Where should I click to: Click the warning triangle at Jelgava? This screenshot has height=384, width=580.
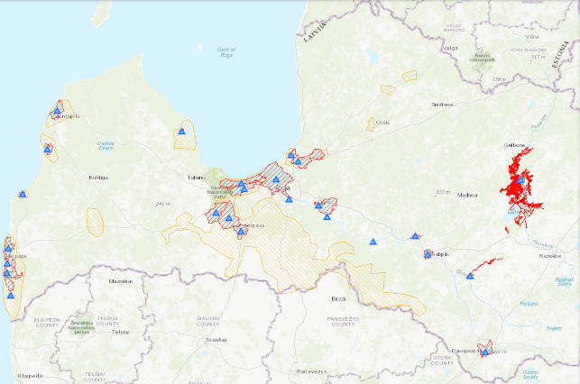(x=242, y=232)
